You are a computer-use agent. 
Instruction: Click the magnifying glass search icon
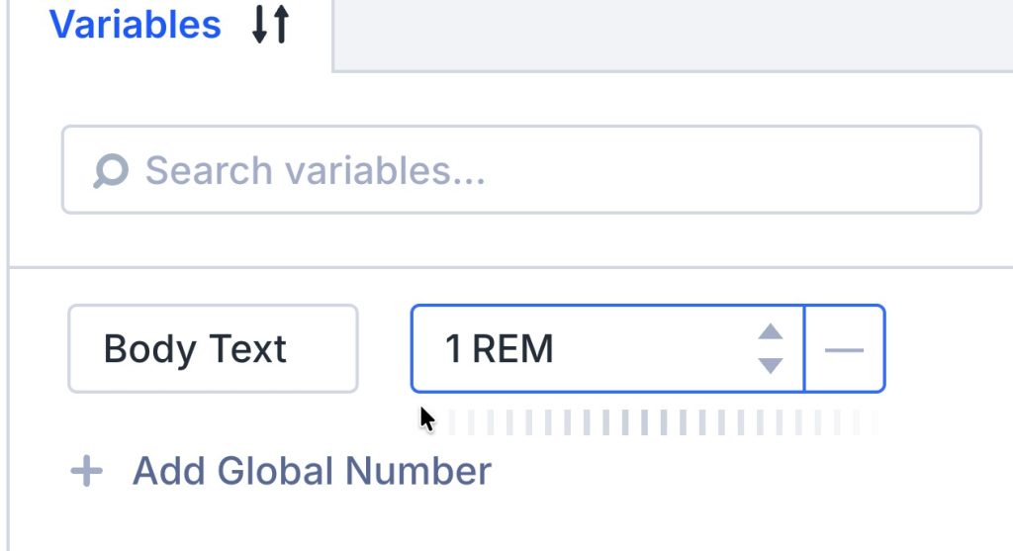[110, 171]
